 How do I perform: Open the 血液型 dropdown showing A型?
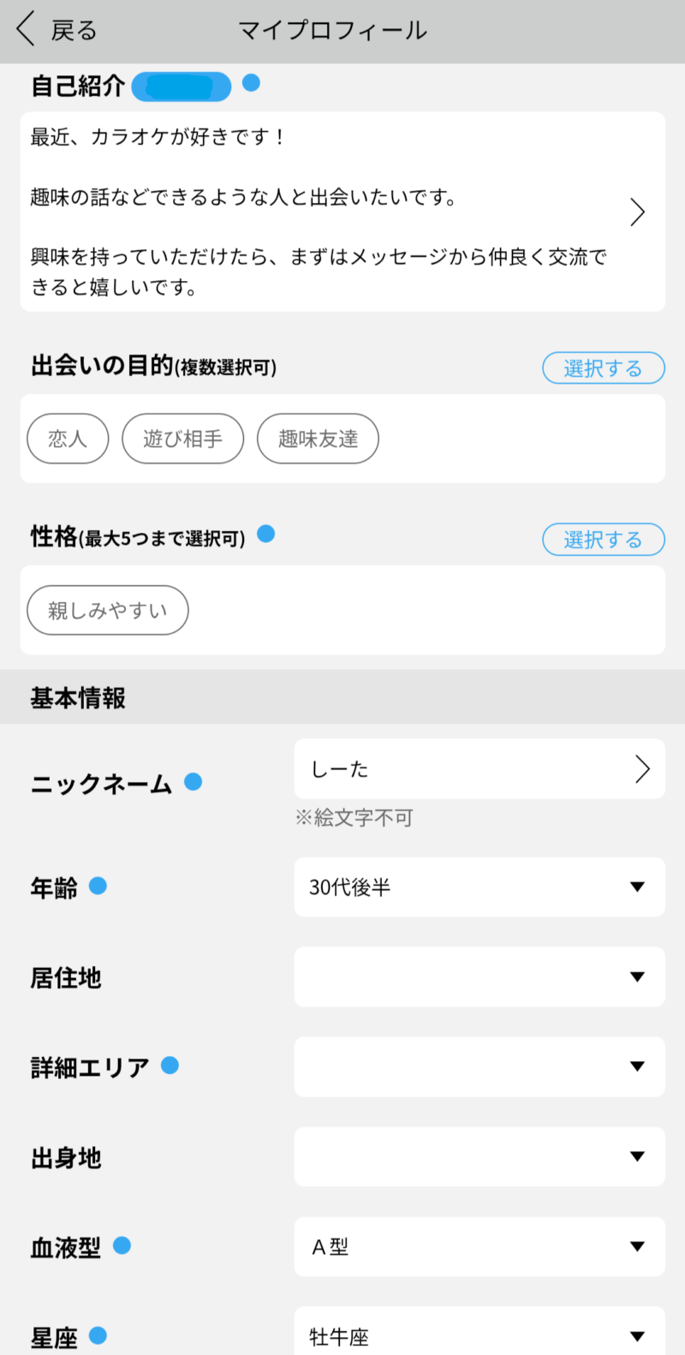click(x=479, y=1247)
